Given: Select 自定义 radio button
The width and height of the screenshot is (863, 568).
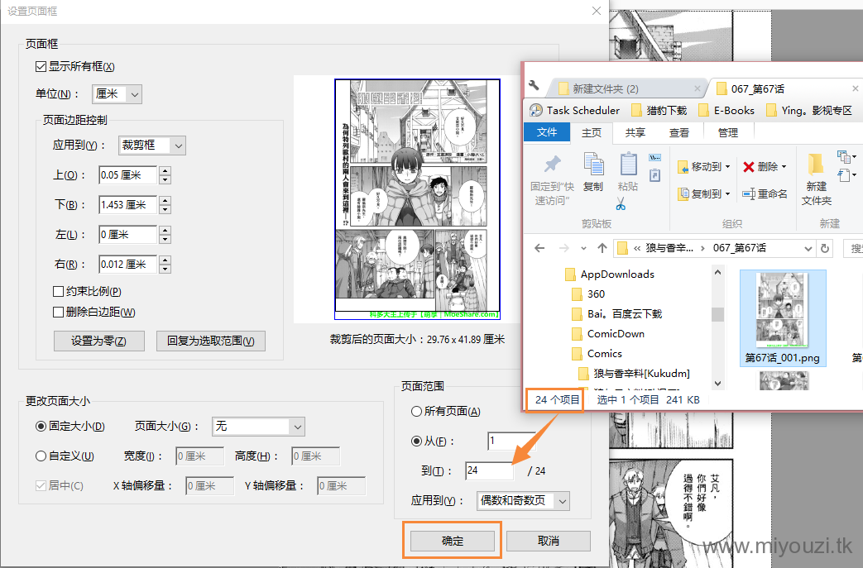Looking at the screenshot, I should tap(41, 456).
